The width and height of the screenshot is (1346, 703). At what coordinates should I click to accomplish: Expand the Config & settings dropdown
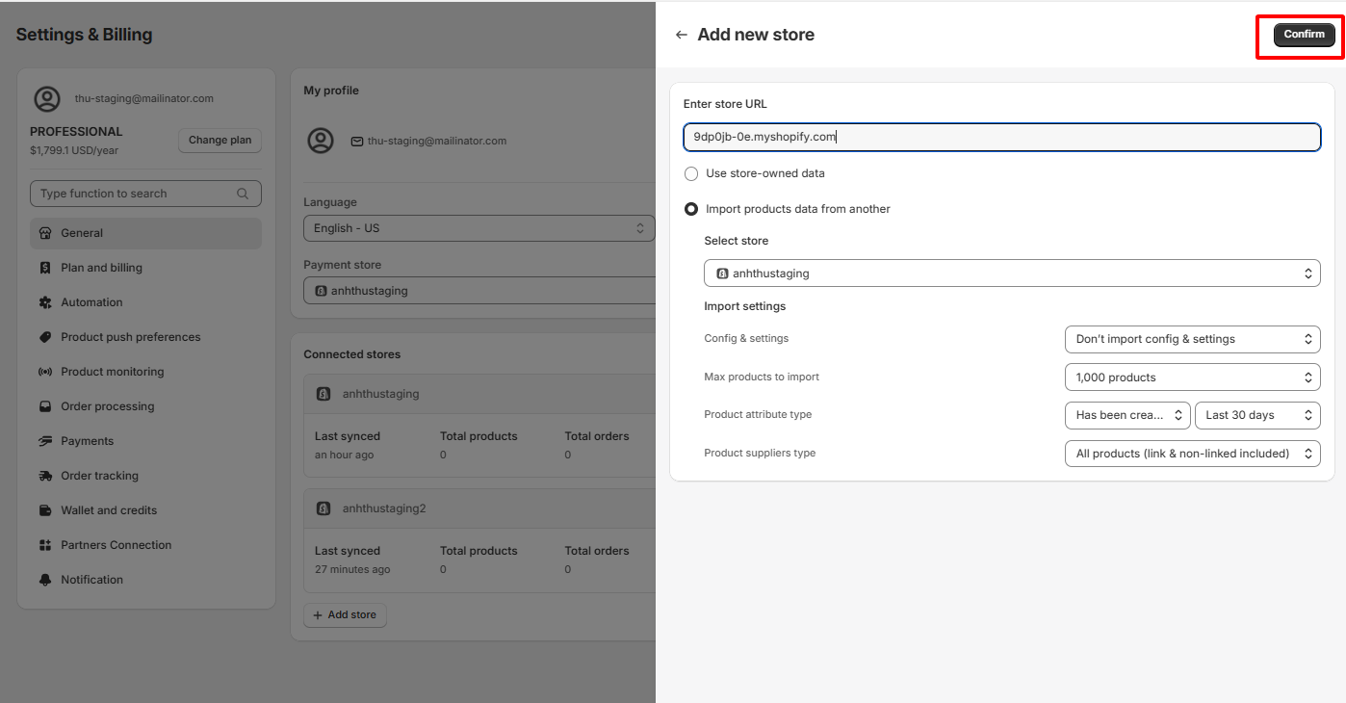[x=1192, y=339]
